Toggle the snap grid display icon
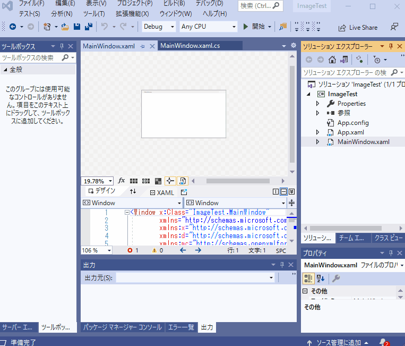Viewport: 405px width, 346px height. [134, 181]
